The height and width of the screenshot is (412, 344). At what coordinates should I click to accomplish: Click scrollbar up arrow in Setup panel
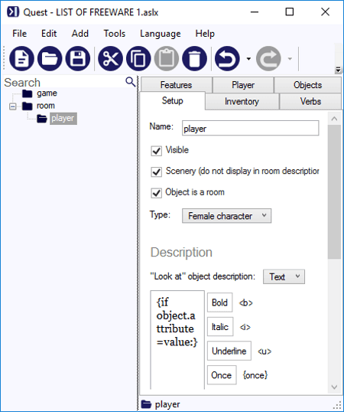pyautogui.click(x=334, y=119)
